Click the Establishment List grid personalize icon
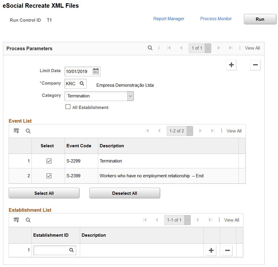The image size is (278, 267). 16,220
